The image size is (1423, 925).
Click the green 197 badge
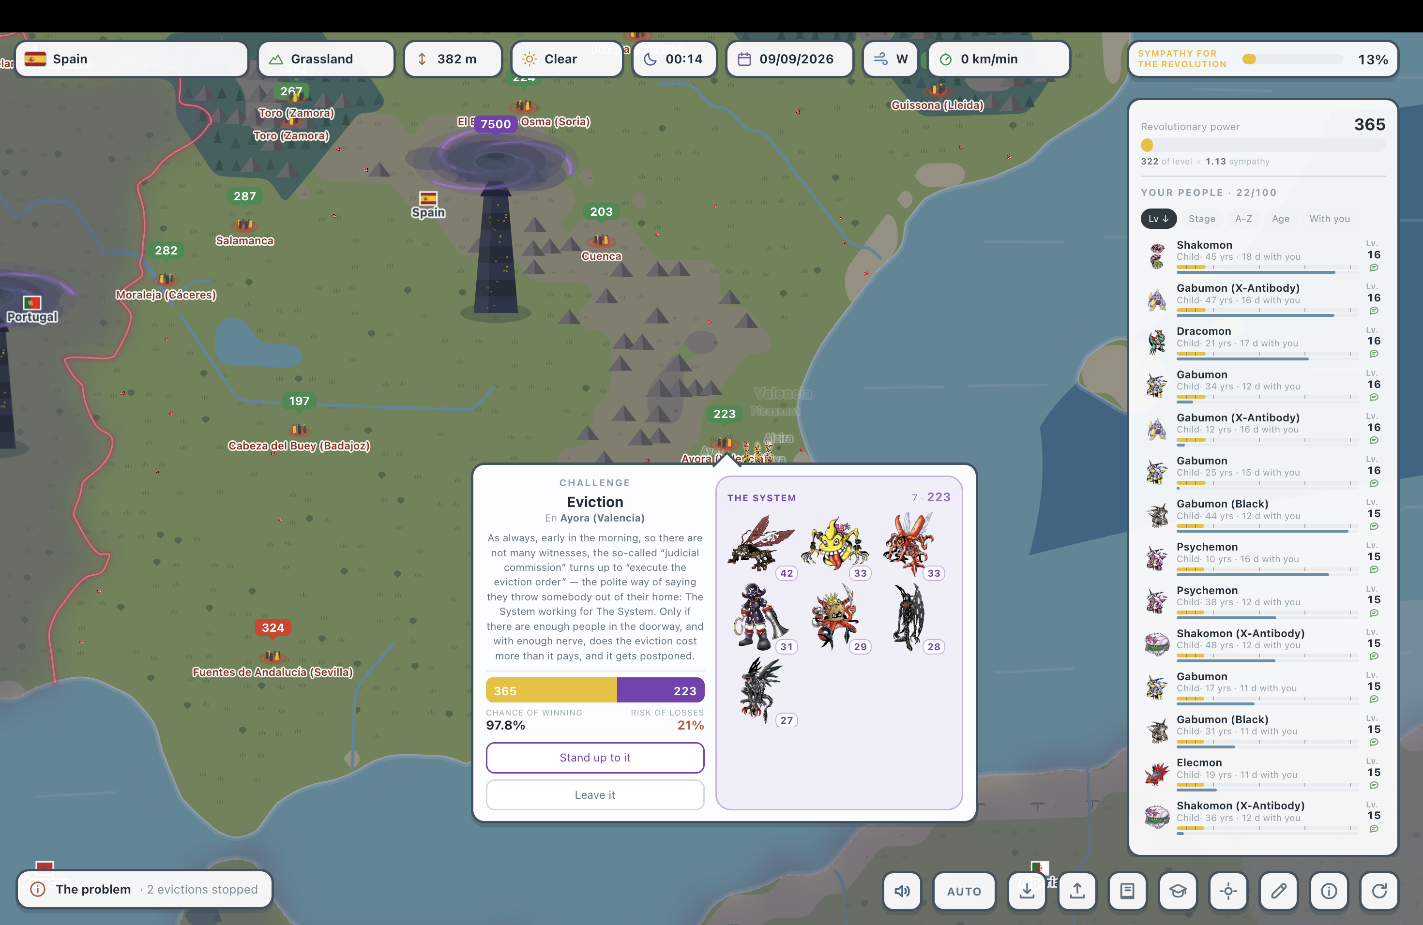pos(299,401)
